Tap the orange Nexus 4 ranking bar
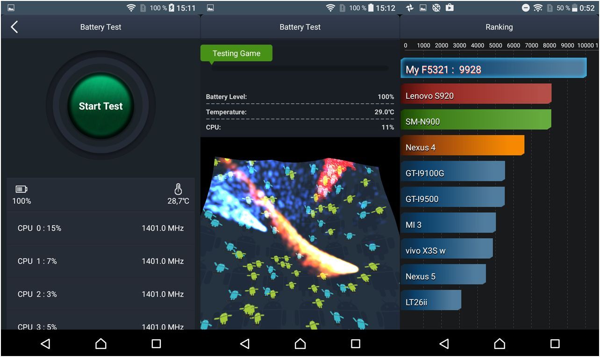600x357 pixels. [x=462, y=147]
